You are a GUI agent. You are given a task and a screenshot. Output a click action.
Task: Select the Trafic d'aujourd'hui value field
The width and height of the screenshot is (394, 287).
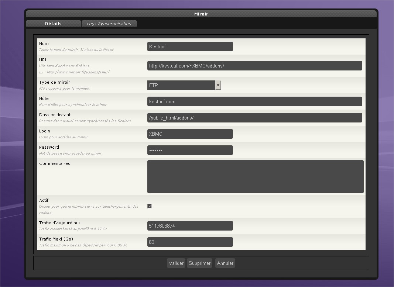click(x=190, y=226)
